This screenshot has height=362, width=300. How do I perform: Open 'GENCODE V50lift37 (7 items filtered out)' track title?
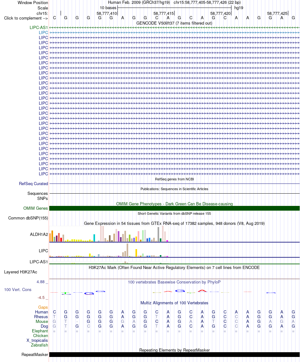174,23
